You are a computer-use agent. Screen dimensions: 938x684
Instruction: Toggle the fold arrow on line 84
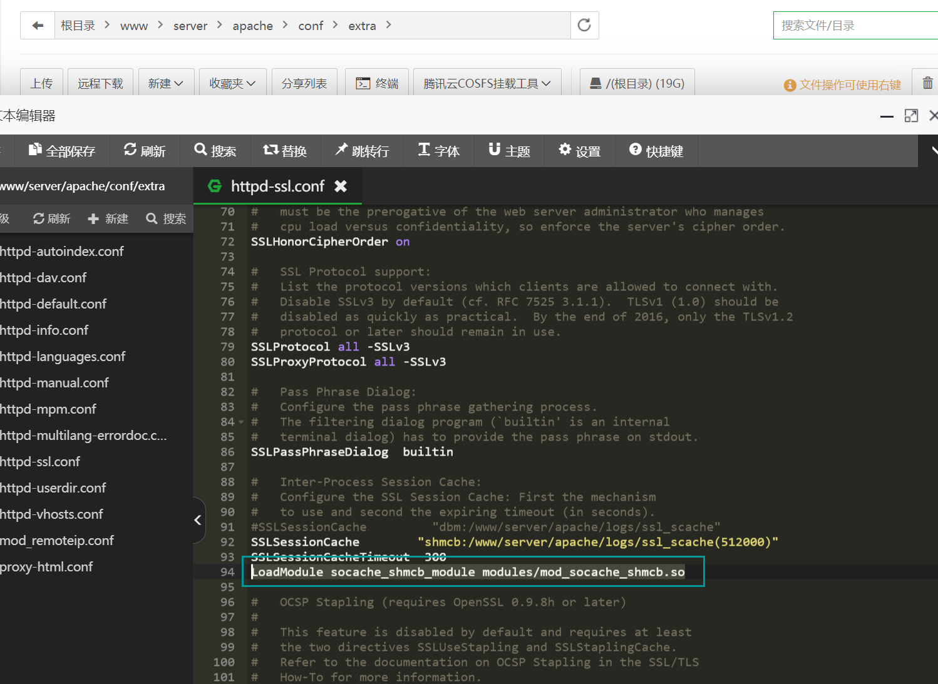241,422
